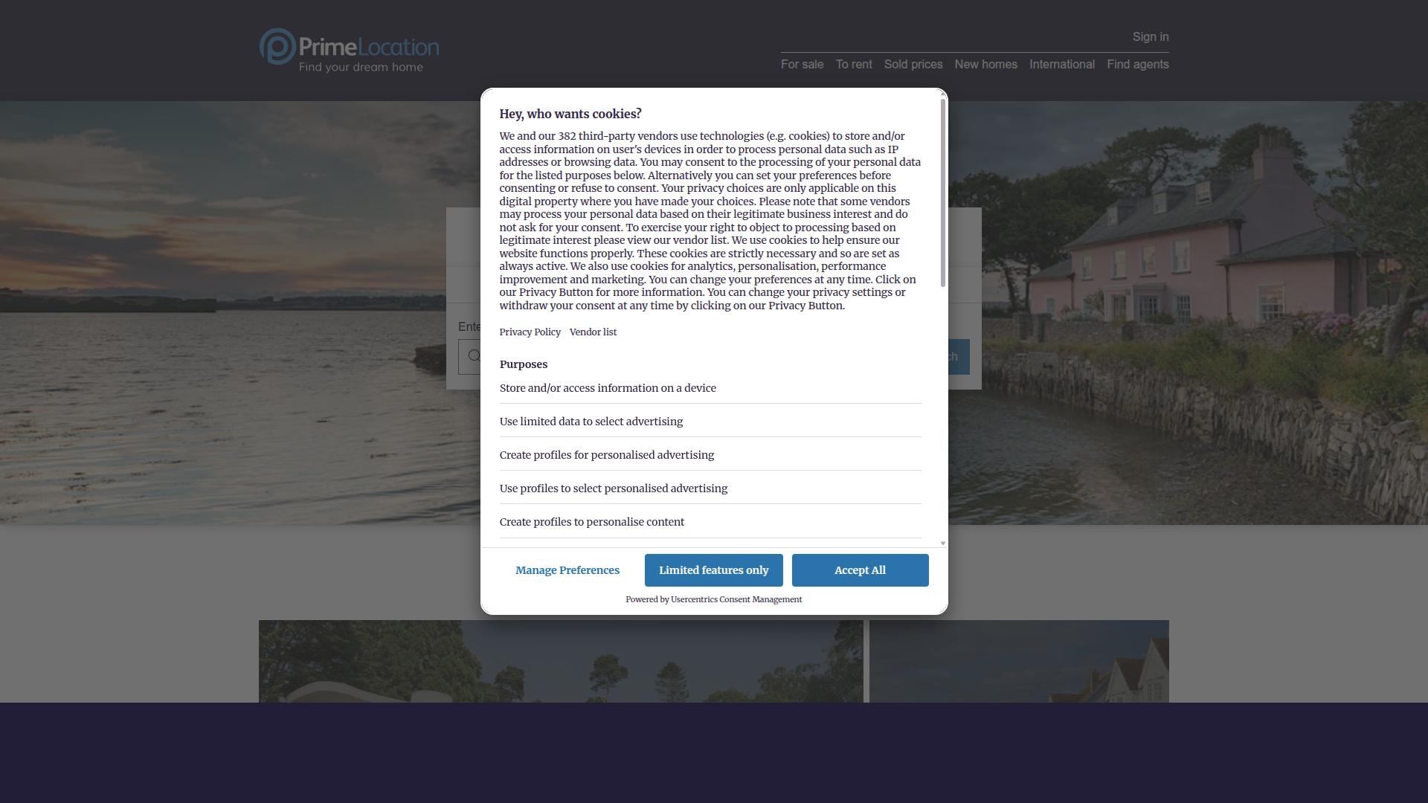Go to Find agents
This screenshot has width=1428, height=803.
[x=1138, y=64]
